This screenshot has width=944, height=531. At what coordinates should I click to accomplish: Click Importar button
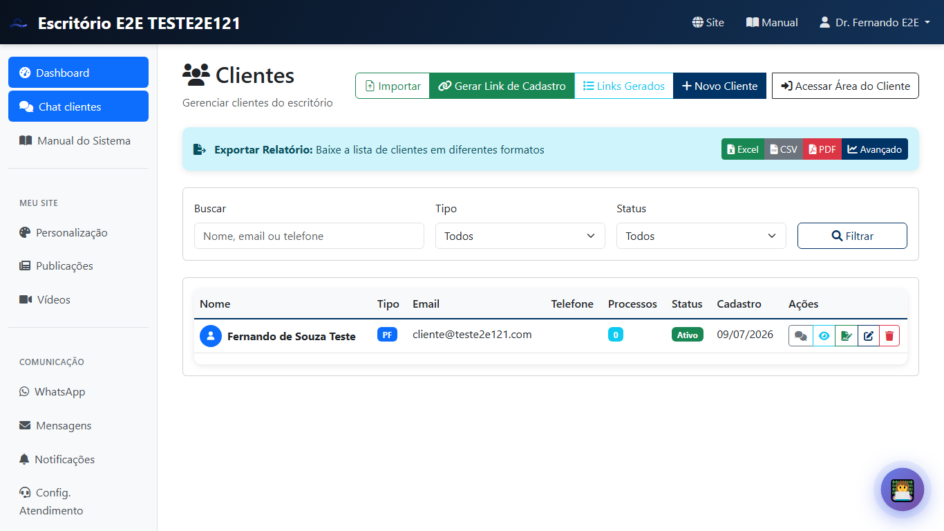point(393,86)
